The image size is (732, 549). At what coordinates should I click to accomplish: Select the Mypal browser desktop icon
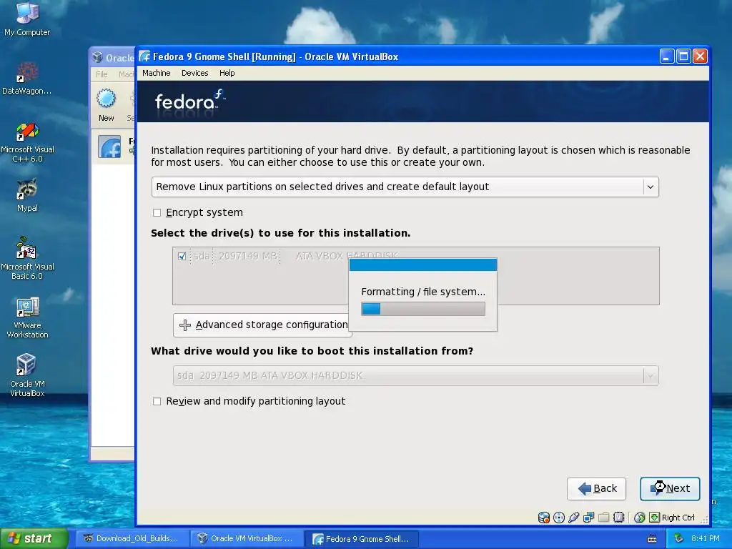27,195
